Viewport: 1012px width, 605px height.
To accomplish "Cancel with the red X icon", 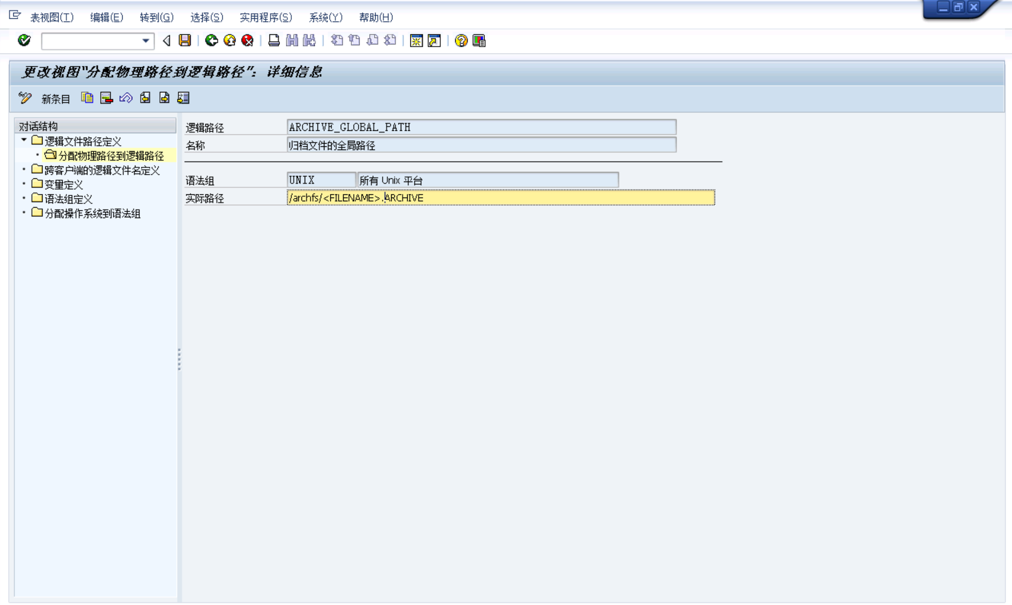I will coord(248,41).
